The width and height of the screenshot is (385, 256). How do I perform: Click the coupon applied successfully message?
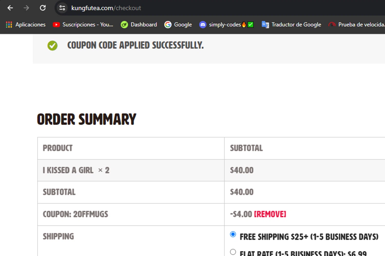[135, 45]
